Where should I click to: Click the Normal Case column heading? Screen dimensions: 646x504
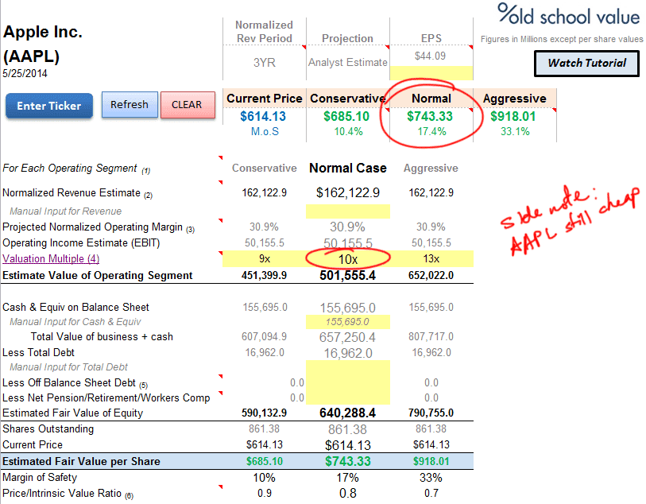point(348,169)
